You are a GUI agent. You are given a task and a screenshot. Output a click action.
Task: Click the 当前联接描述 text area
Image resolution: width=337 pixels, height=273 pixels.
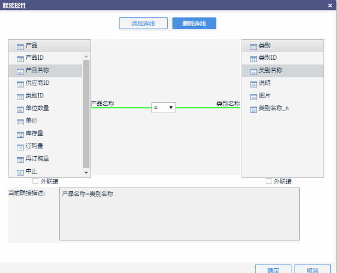179,214
